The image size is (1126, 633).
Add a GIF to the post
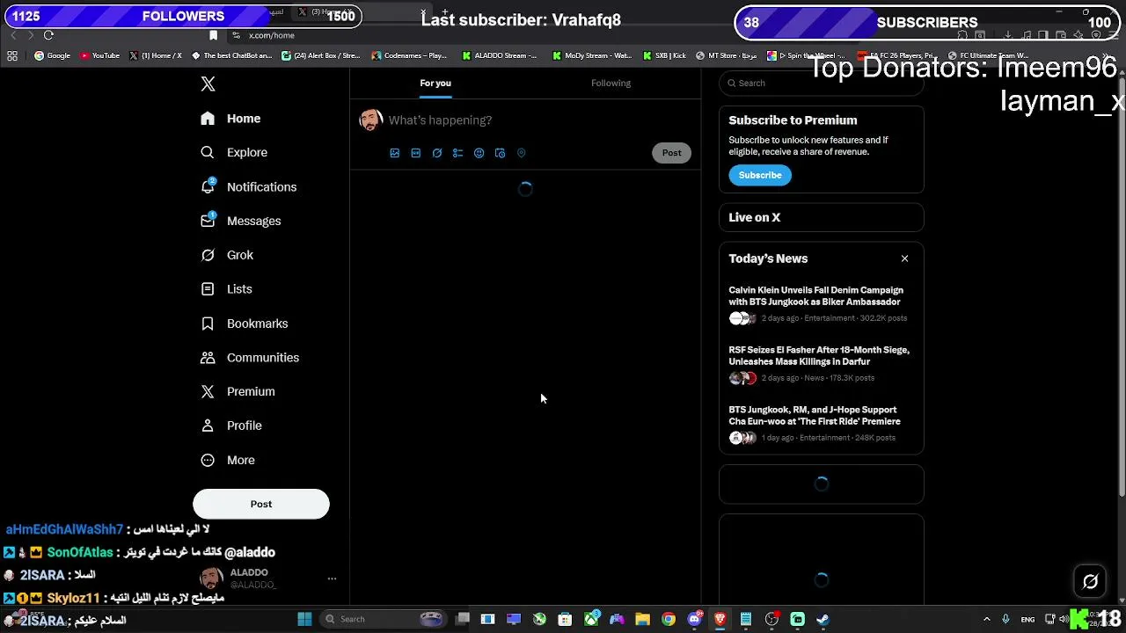[x=416, y=153]
